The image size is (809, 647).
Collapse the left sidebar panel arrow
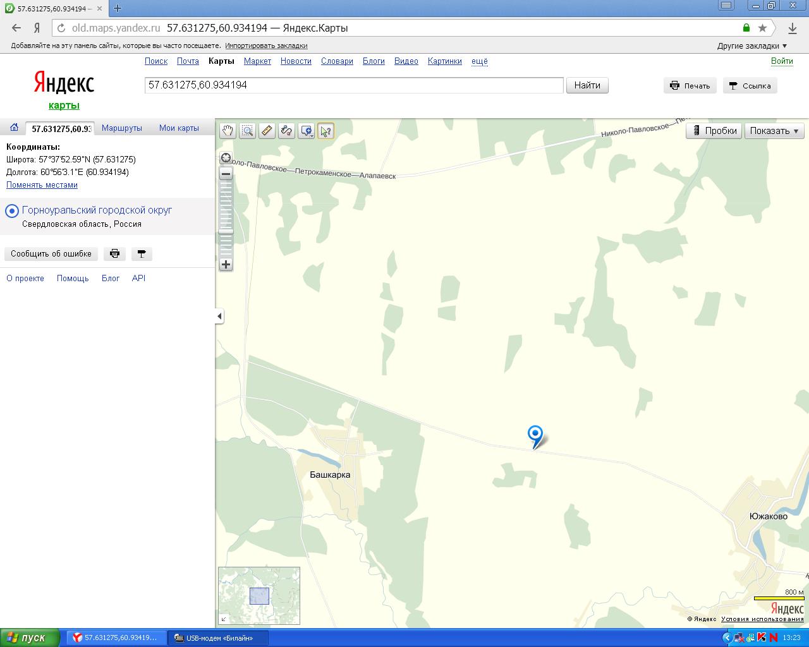219,316
